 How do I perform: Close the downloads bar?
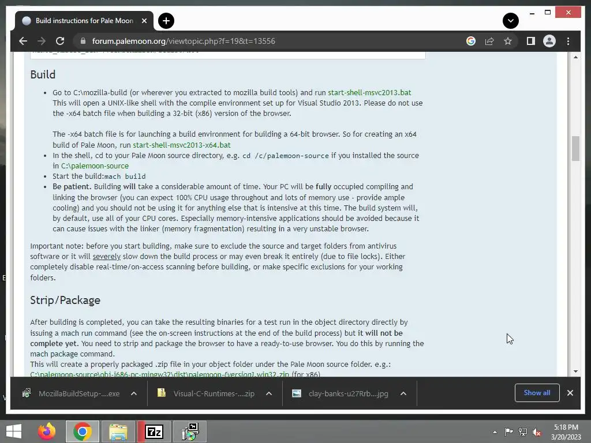click(x=570, y=393)
